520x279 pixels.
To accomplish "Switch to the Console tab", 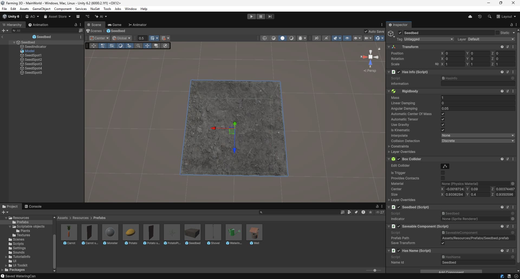I will [33, 206].
